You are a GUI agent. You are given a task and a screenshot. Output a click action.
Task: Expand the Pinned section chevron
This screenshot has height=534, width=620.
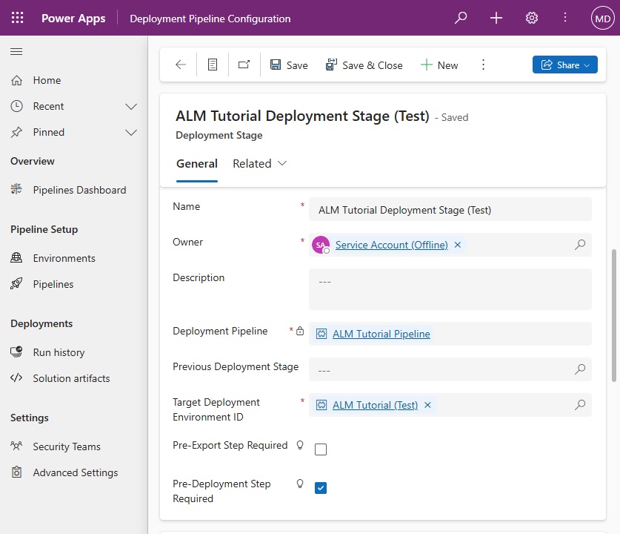coord(131,133)
